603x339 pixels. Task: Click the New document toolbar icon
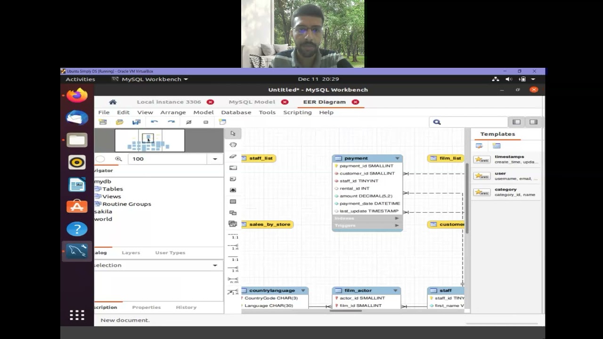pyautogui.click(x=103, y=122)
